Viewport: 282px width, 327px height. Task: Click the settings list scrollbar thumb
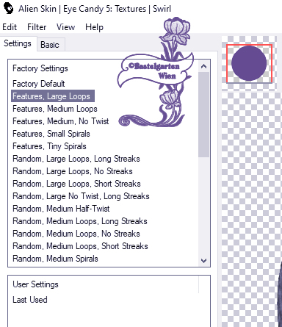[203, 115]
